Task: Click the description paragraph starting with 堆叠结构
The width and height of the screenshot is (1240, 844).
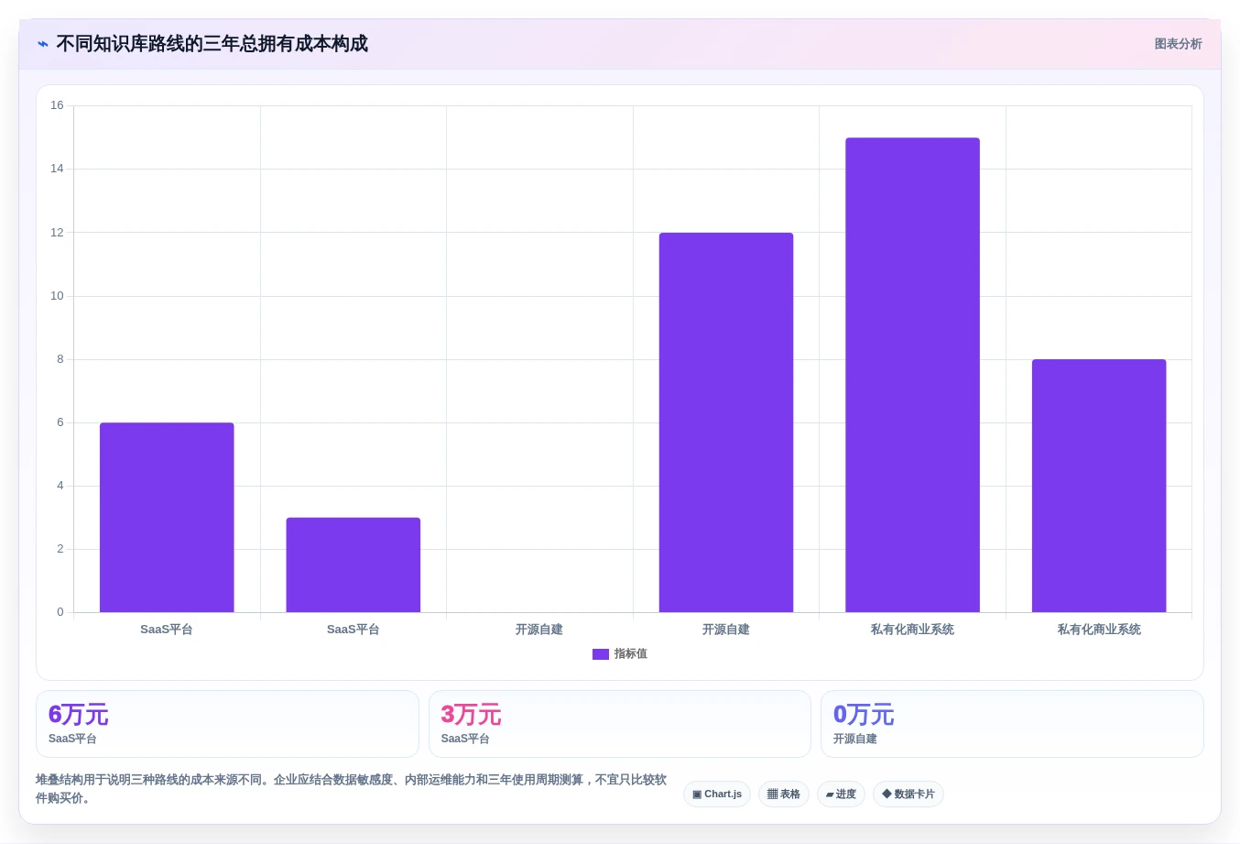Action: [x=352, y=789]
